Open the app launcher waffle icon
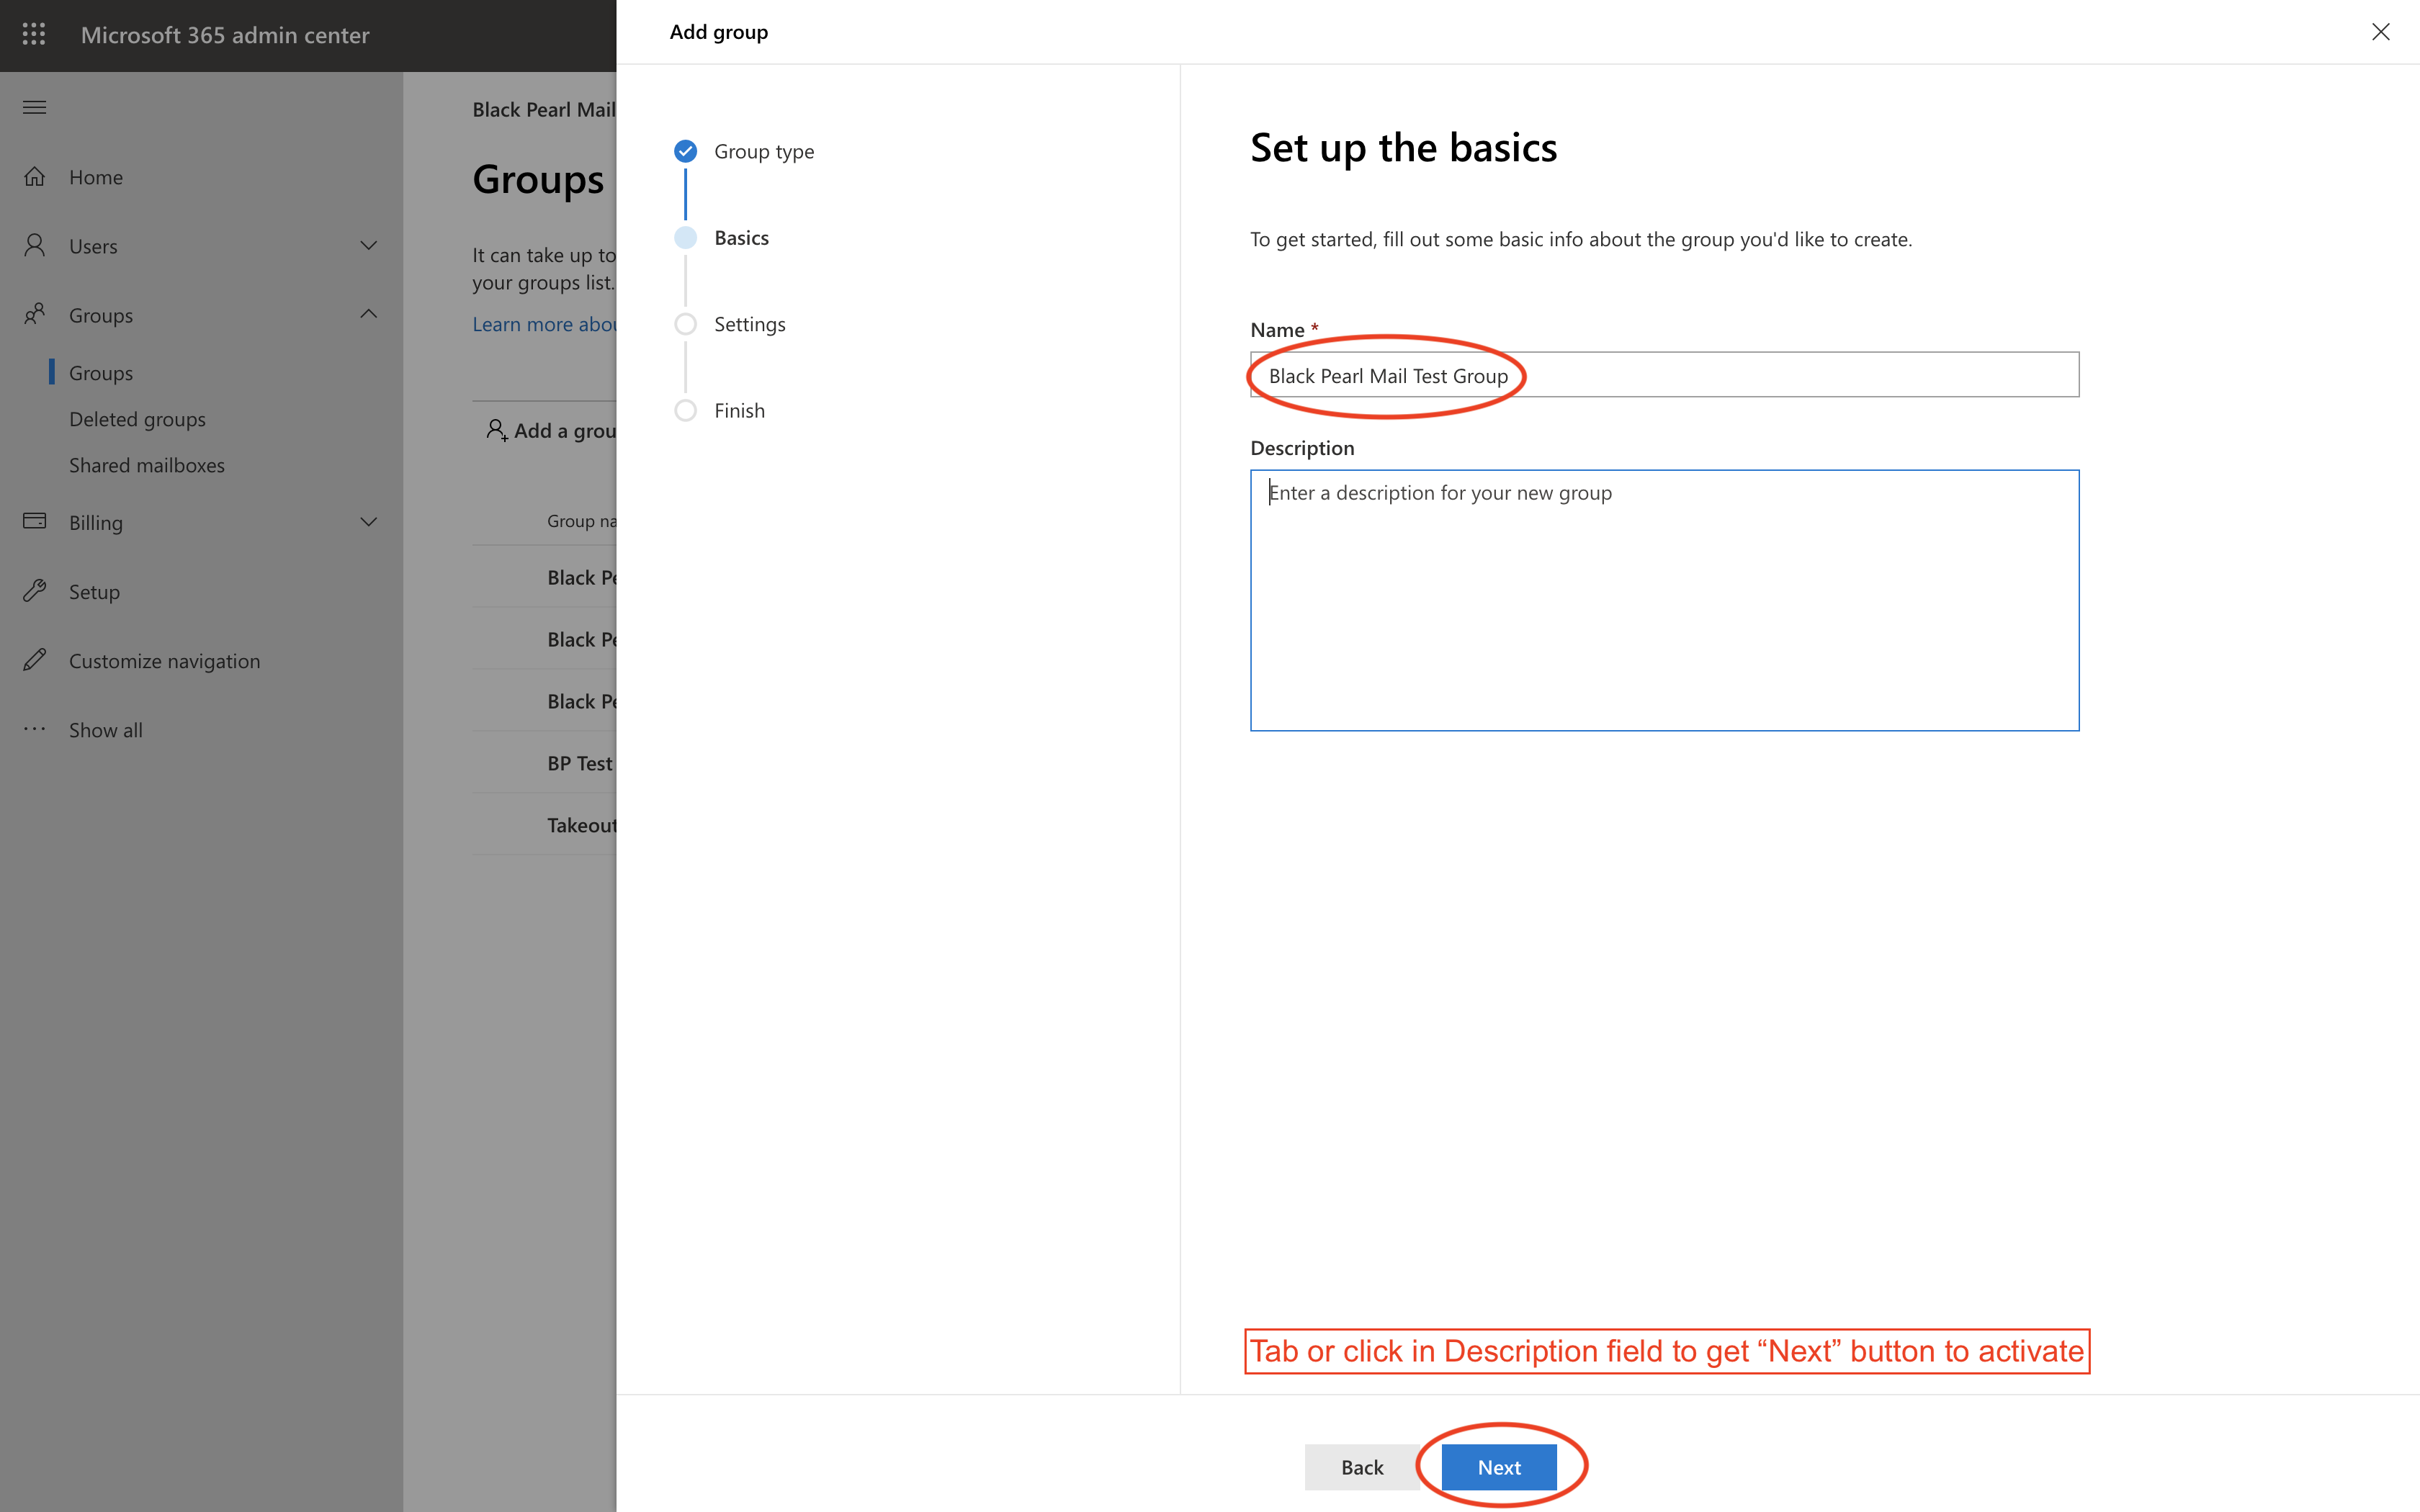 click(34, 35)
